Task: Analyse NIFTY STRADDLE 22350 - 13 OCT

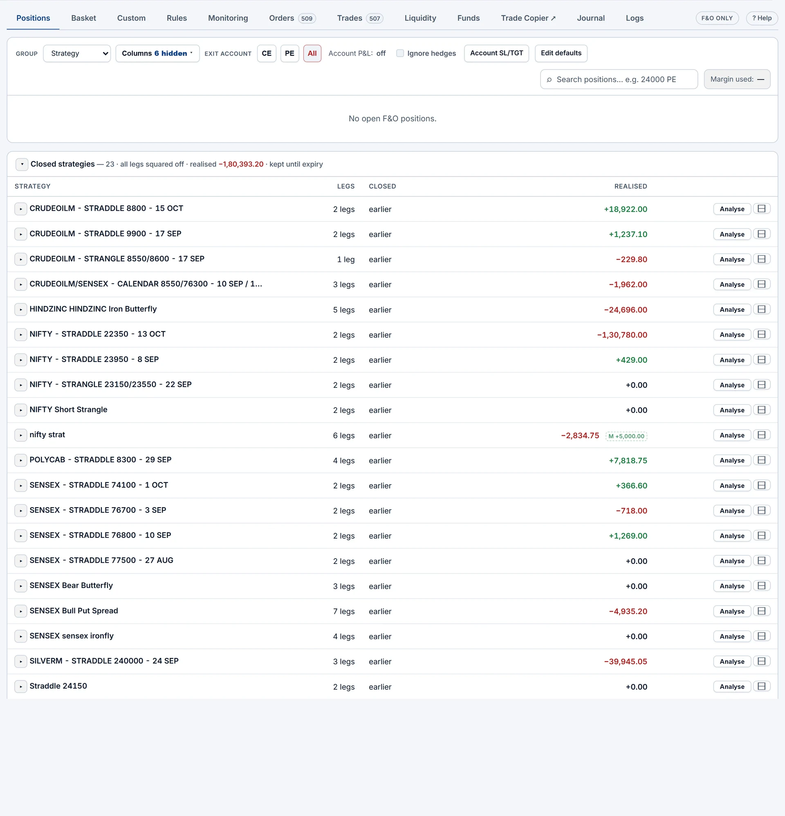Action: click(x=732, y=335)
